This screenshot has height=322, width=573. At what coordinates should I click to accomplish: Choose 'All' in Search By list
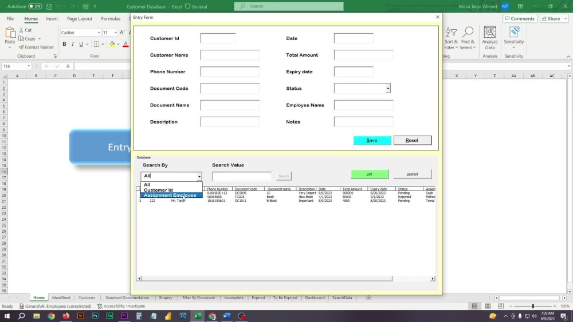coord(171,185)
